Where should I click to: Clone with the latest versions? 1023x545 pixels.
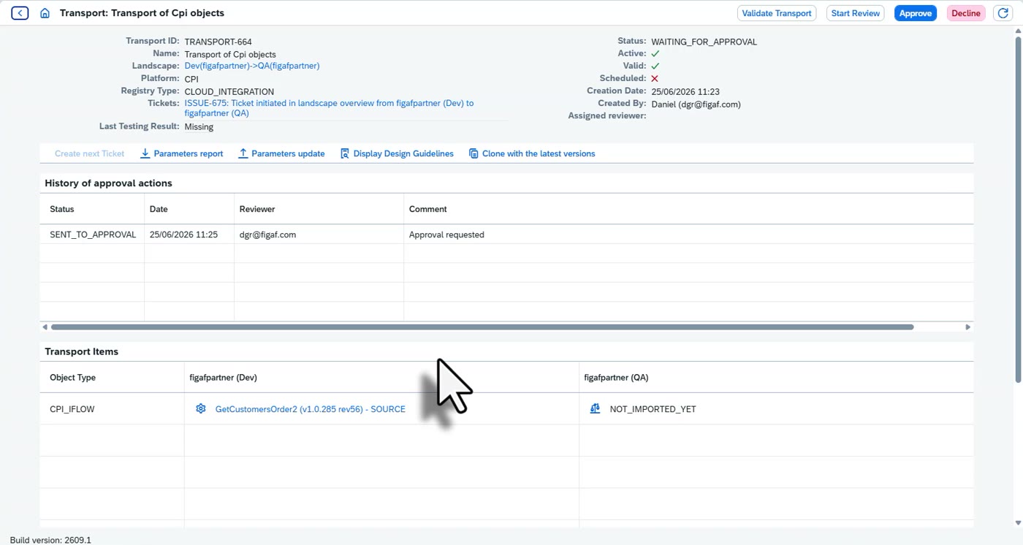[532, 153]
